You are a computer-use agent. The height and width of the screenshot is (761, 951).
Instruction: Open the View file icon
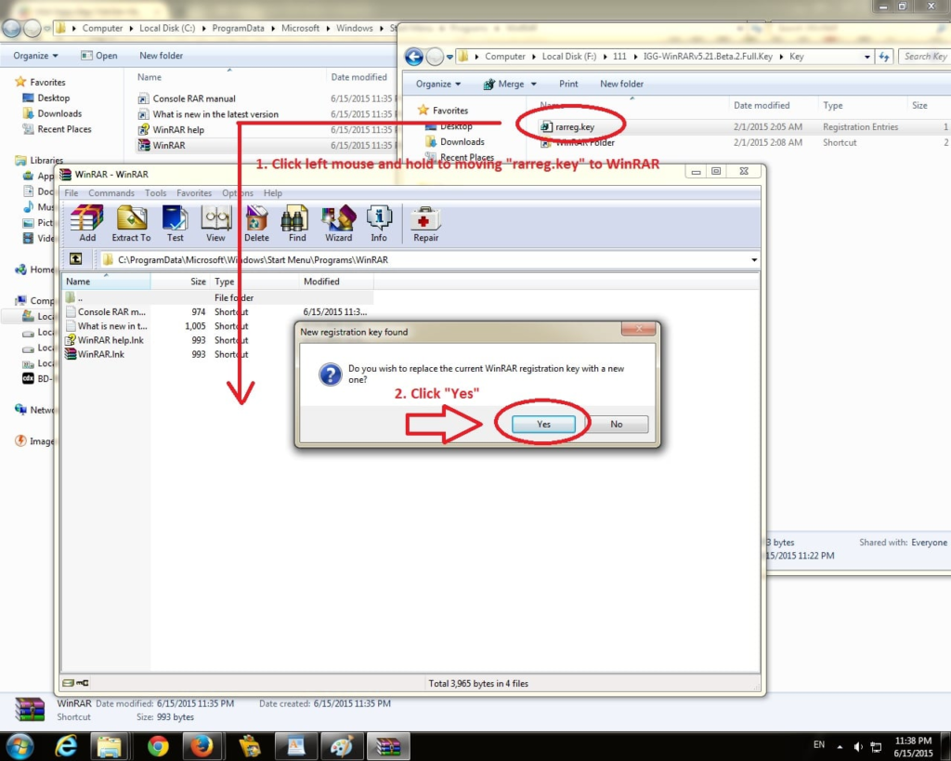(x=215, y=223)
